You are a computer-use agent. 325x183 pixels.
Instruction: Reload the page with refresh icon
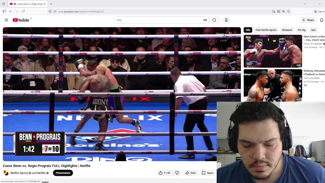[x=23, y=11]
